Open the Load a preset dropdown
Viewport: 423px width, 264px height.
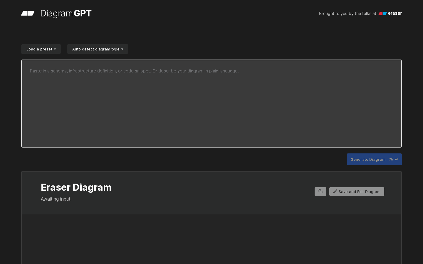click(x=41, y=49)
